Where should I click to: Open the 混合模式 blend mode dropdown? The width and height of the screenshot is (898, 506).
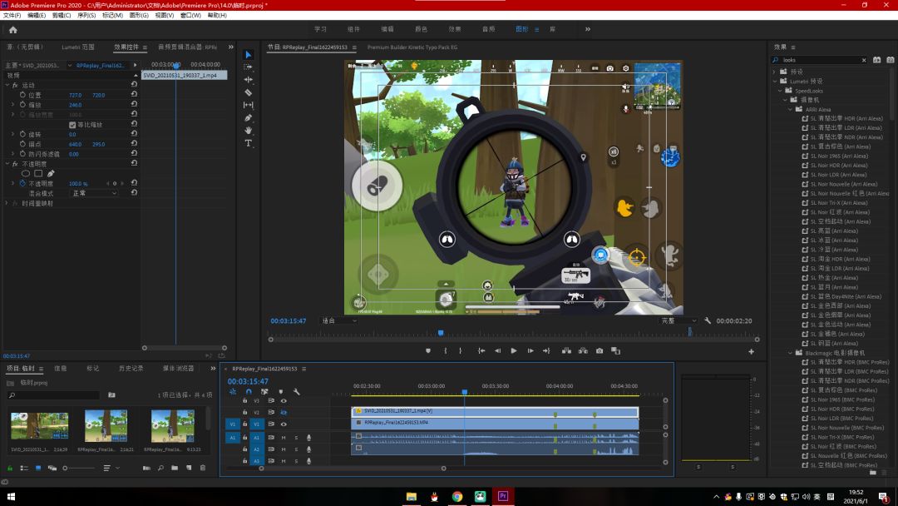tap(94, 194)
